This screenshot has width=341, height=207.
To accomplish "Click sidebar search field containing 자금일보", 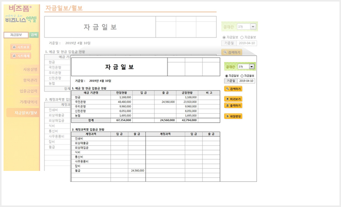I will point(16,35).
